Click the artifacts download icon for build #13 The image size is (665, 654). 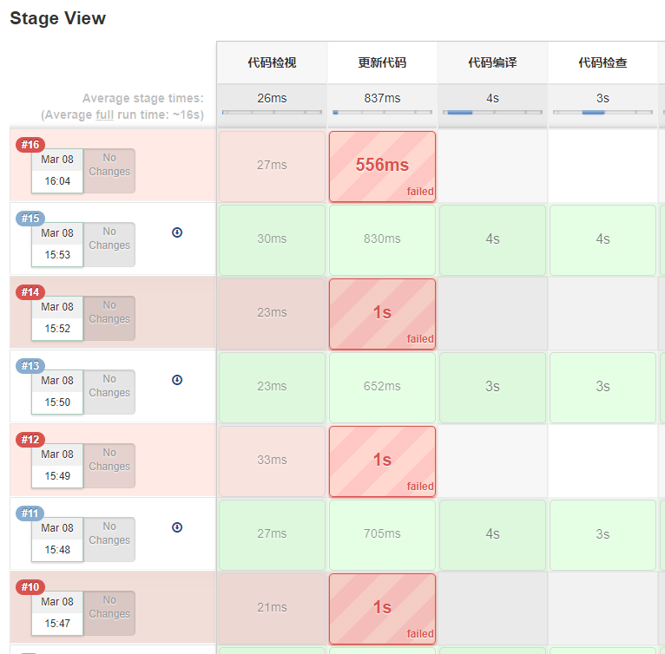pos(177,380)
